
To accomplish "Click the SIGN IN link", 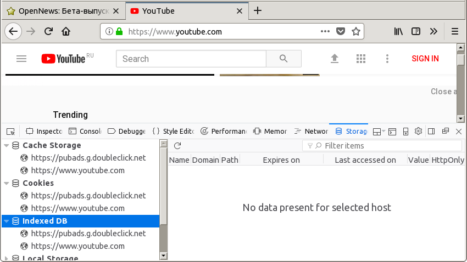I will coord(425,59).
